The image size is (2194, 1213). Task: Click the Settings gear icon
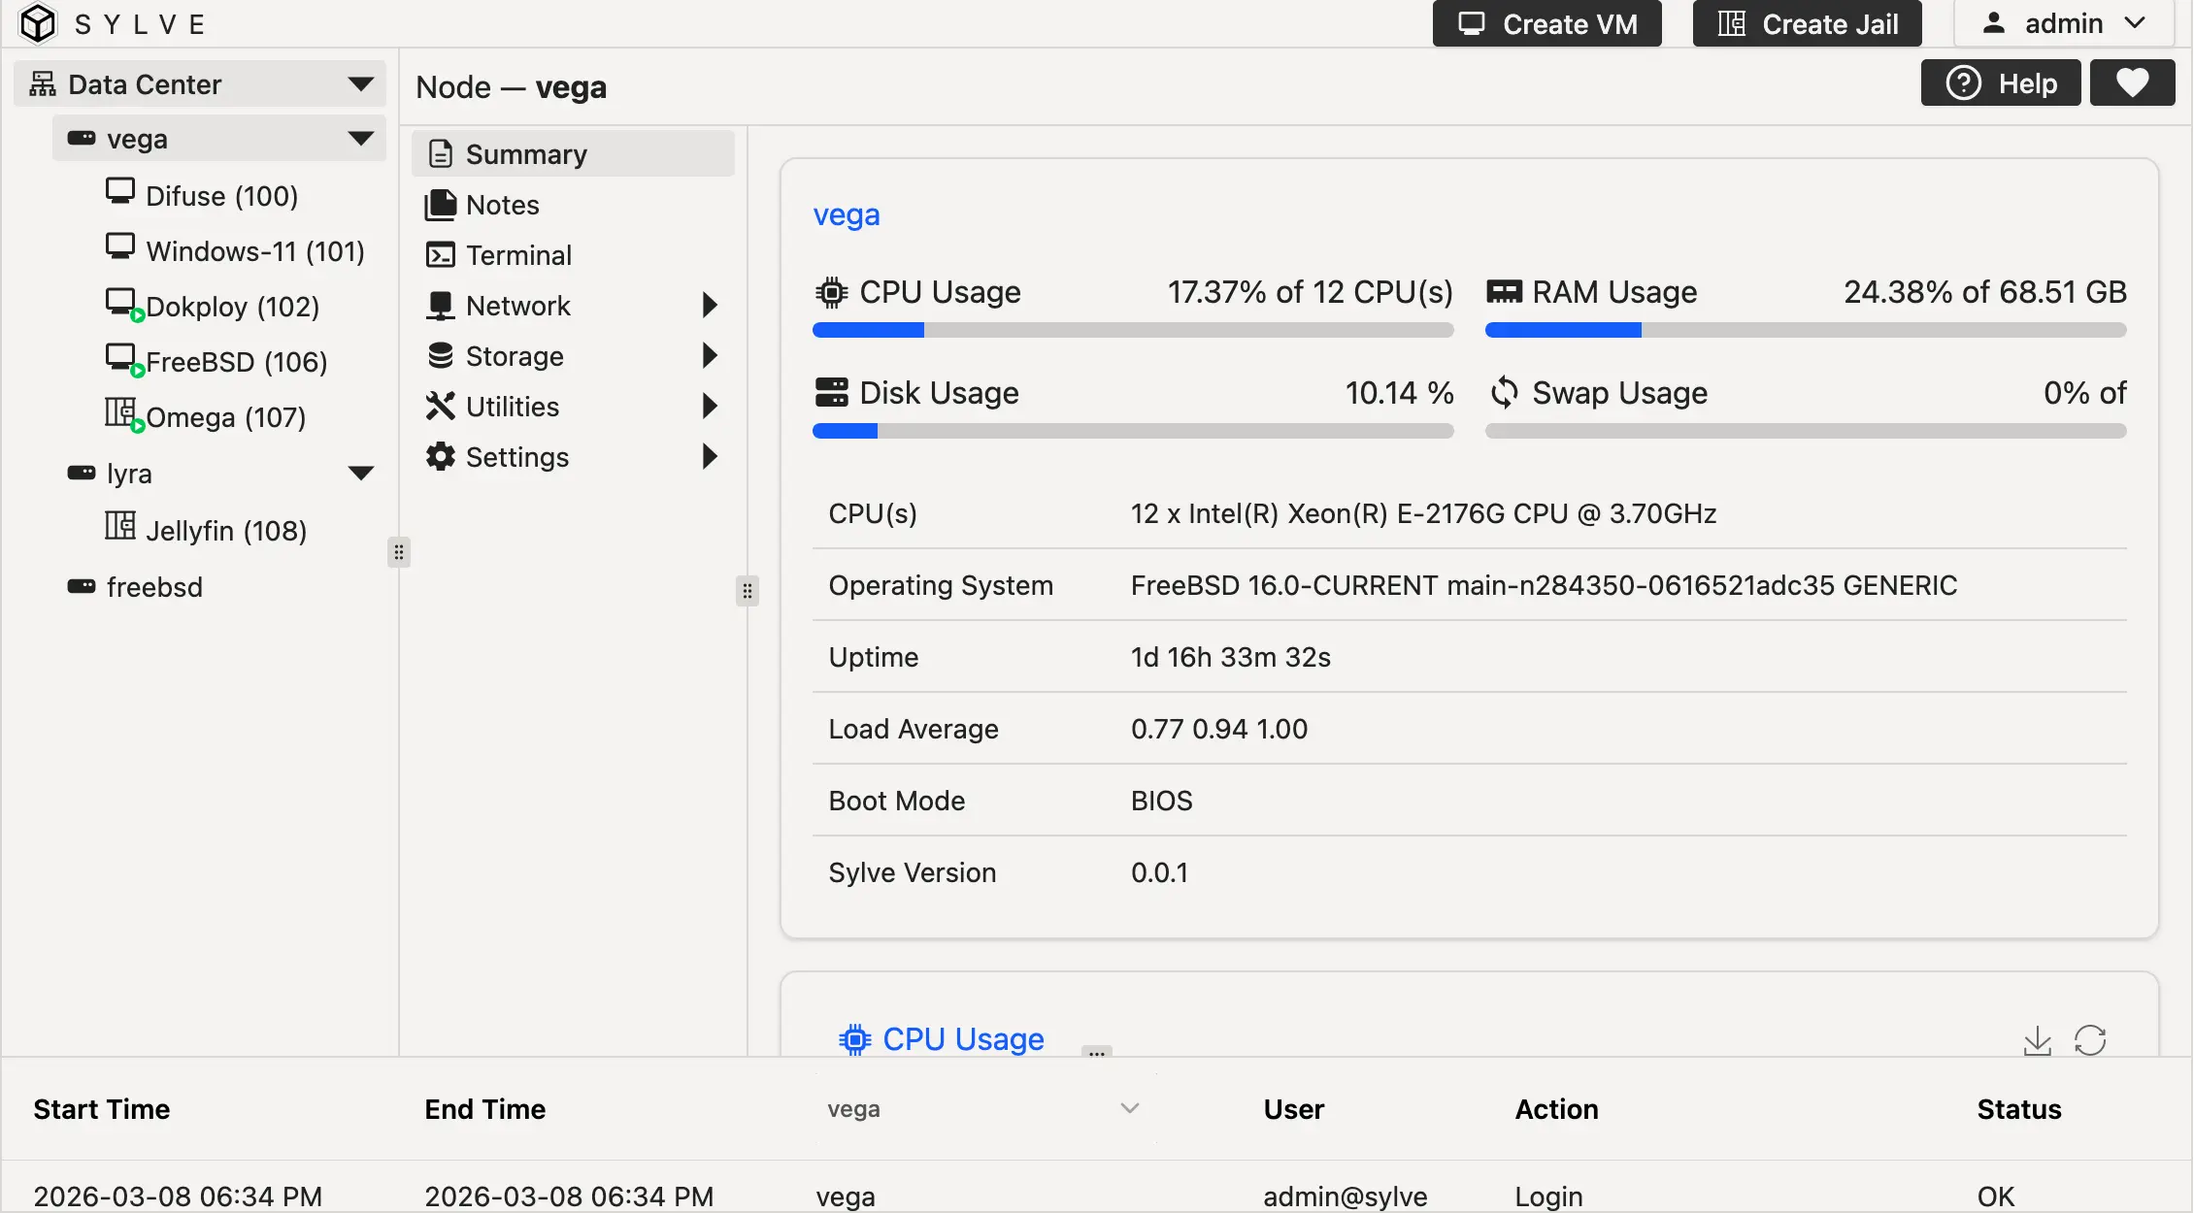pos(442,456)
